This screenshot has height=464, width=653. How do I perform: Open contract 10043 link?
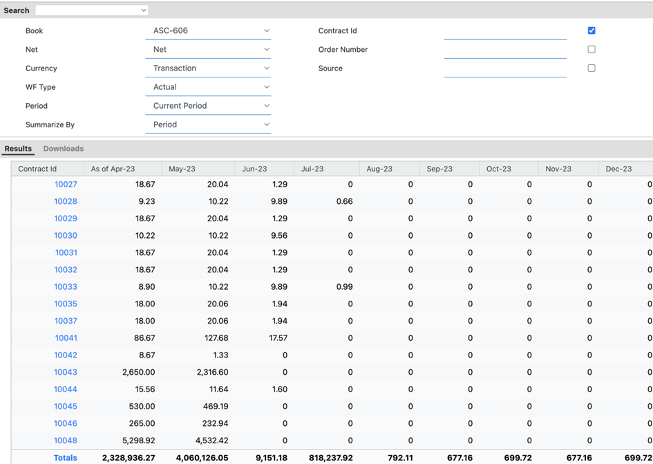tap(66, 372)
